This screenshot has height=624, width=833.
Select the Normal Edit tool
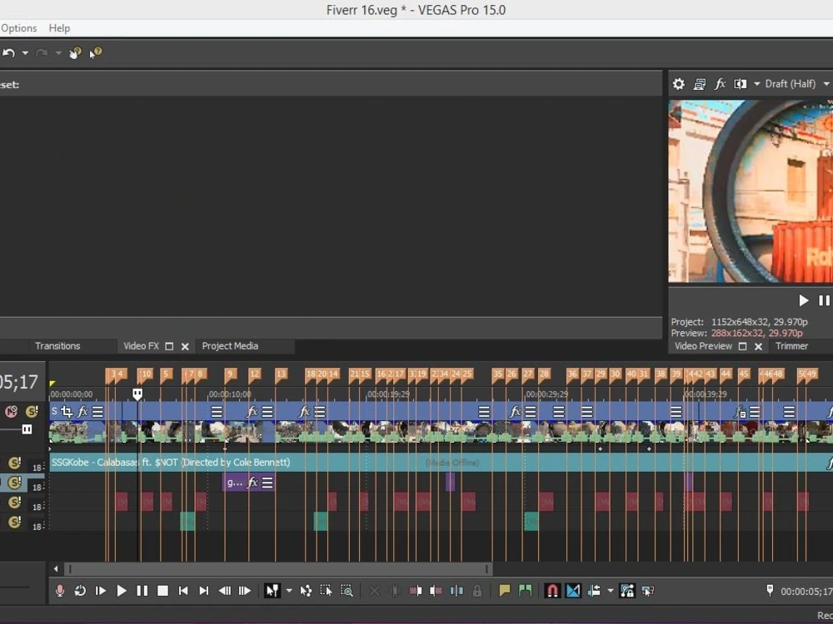point(272,590)
